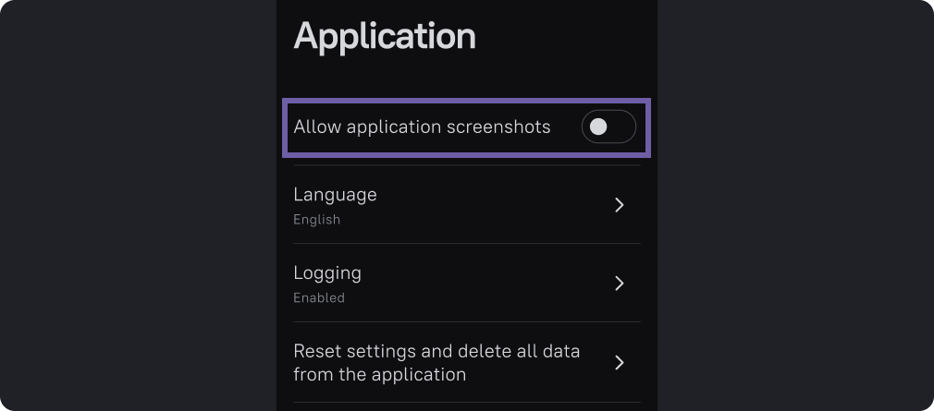
Task: Click the Logging title text
Action: (x=327, y=273)
